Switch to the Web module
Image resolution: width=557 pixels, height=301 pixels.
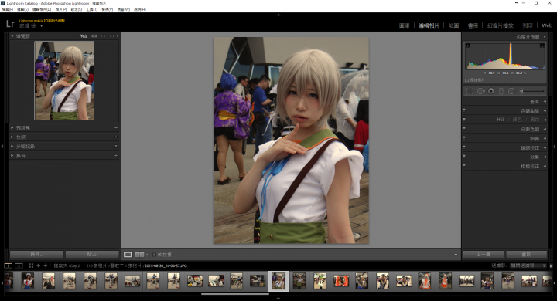click(547, 25)
